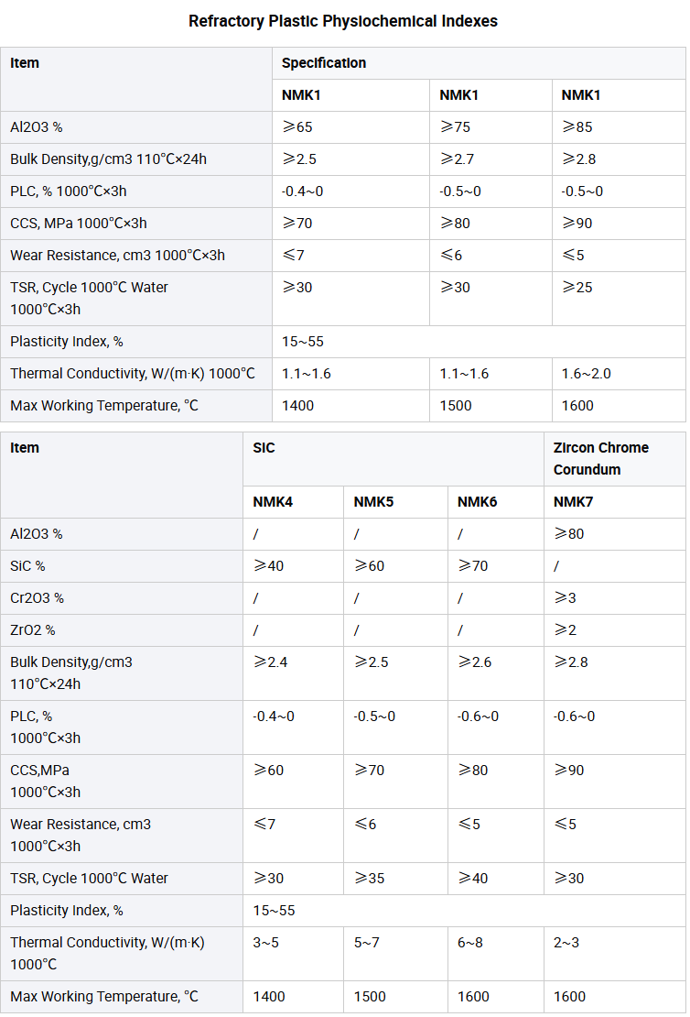The width and height of the screenshot is (690, 1017).
Task: Select the Bulk Density ≥2.7 cell
Action: click(491, 159)
